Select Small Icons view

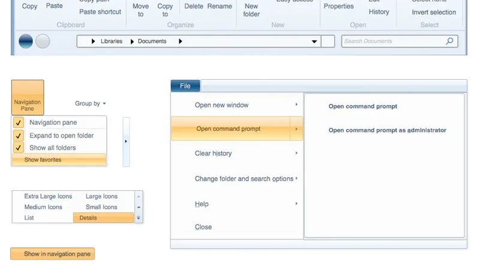click(x=101, y=207)
